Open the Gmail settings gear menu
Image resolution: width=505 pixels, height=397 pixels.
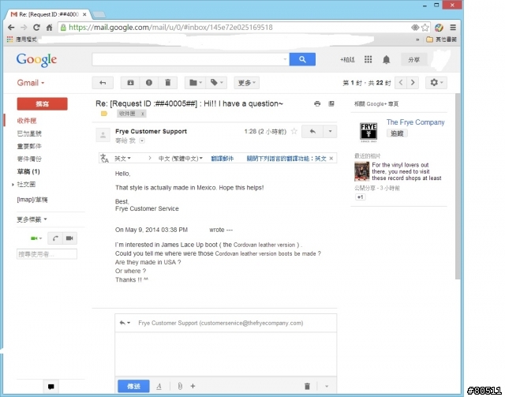436,83
